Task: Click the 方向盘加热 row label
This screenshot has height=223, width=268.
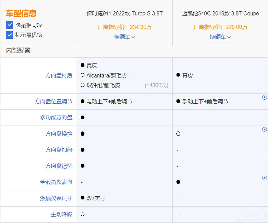Action: pos(59,150)
